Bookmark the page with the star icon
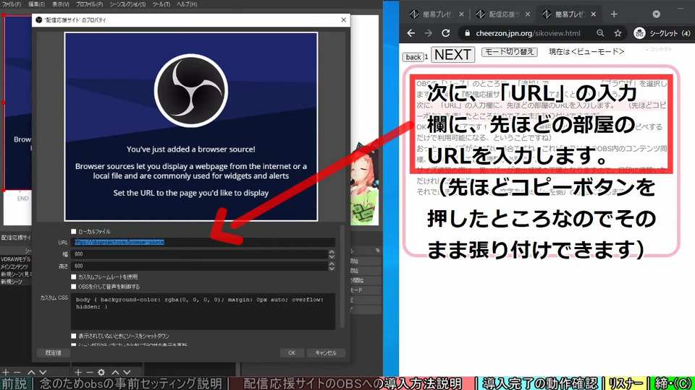The height and width of the screenshot is (390, 695). (618, 33)
